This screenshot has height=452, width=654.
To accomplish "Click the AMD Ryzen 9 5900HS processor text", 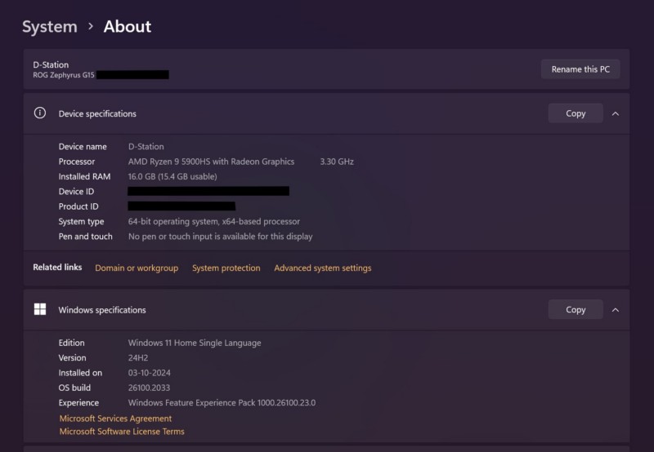I will (x=211, y=162).
